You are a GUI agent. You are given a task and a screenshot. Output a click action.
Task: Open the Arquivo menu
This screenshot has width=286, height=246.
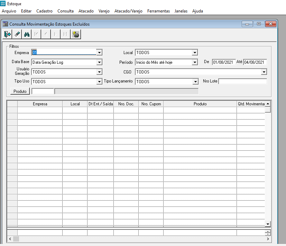click(x=9, y=11)
